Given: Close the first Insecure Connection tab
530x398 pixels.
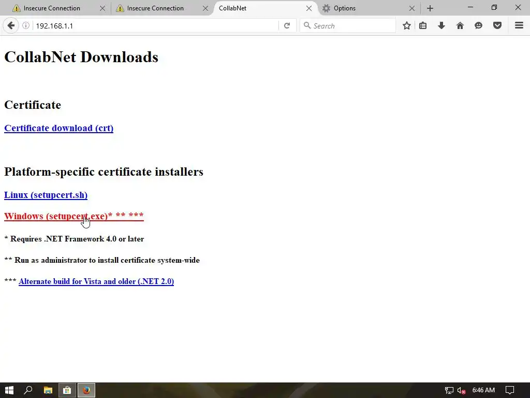Looking at the screenshot, I should pos(102,8).
